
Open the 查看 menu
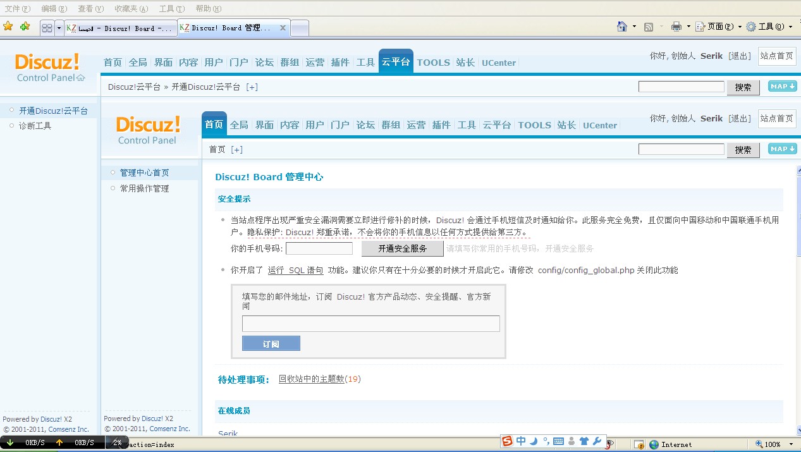[x=90, y=8]
